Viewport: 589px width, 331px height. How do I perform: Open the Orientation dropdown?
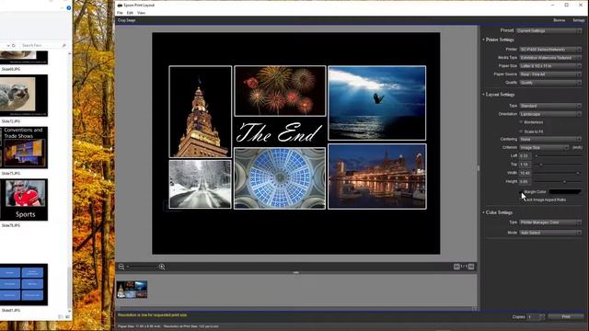(x=550, y=114)
